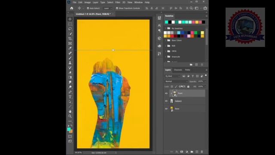Click the Swatches panel scrollbar
The height and width of the screenshot is (155, 275).
point(206,36)
